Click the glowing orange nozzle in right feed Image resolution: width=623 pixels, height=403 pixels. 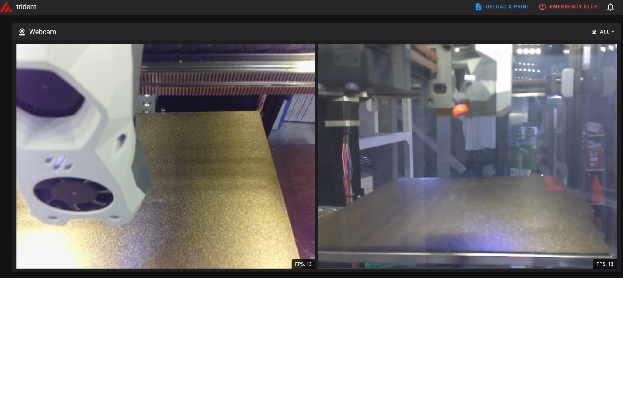coord(460,110)
